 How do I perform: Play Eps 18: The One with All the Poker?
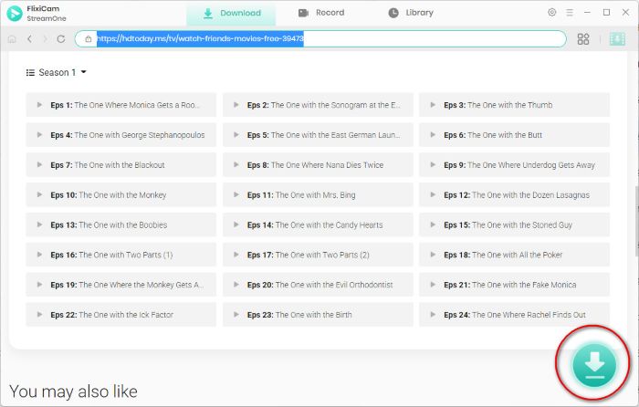click(x=514, y=255)
